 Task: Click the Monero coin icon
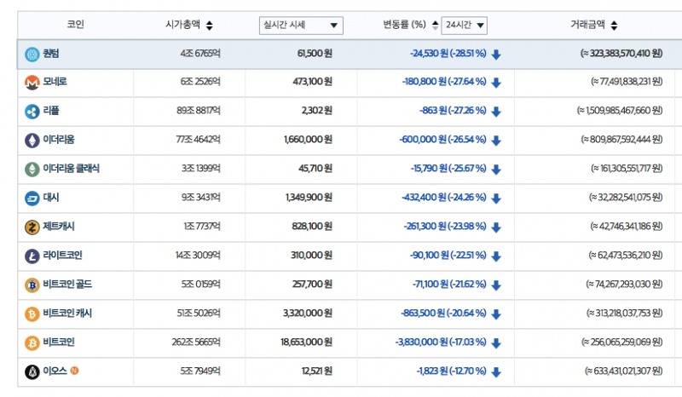coord(32,83)
